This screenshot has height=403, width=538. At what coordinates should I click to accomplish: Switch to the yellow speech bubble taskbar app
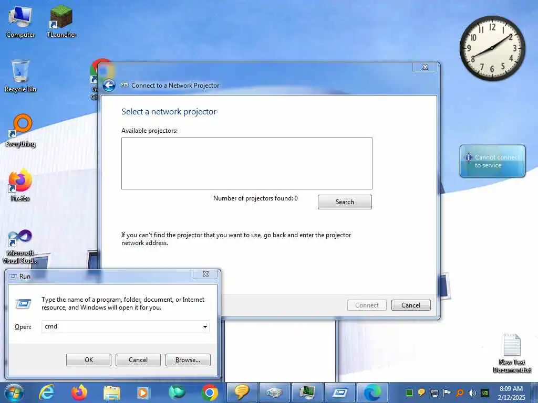click(242, 393)
